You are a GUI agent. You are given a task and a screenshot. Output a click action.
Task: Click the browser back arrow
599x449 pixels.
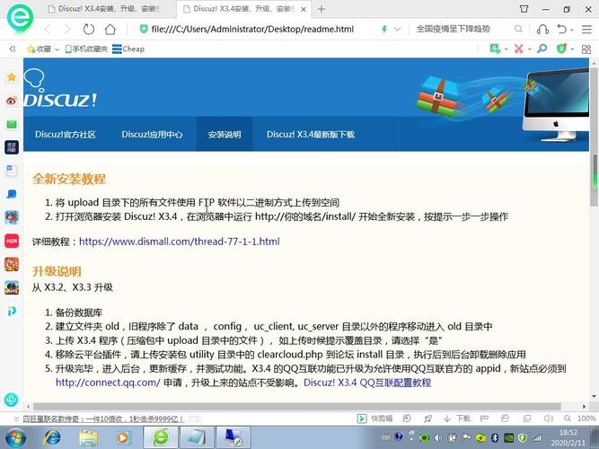[x=48, y=29]
